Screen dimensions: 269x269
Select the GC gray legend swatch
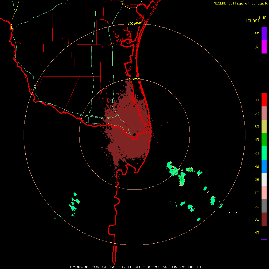click(x=264, y=206)
